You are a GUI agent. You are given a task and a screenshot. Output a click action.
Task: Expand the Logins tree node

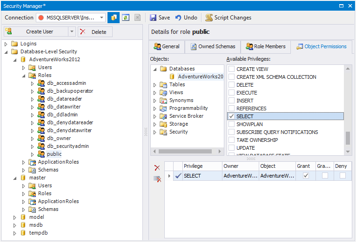pos(6,44)
